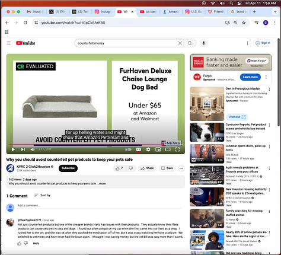This screenshot has height=255, width=281.
Task: Skip to next video
Action: point(23,149)
